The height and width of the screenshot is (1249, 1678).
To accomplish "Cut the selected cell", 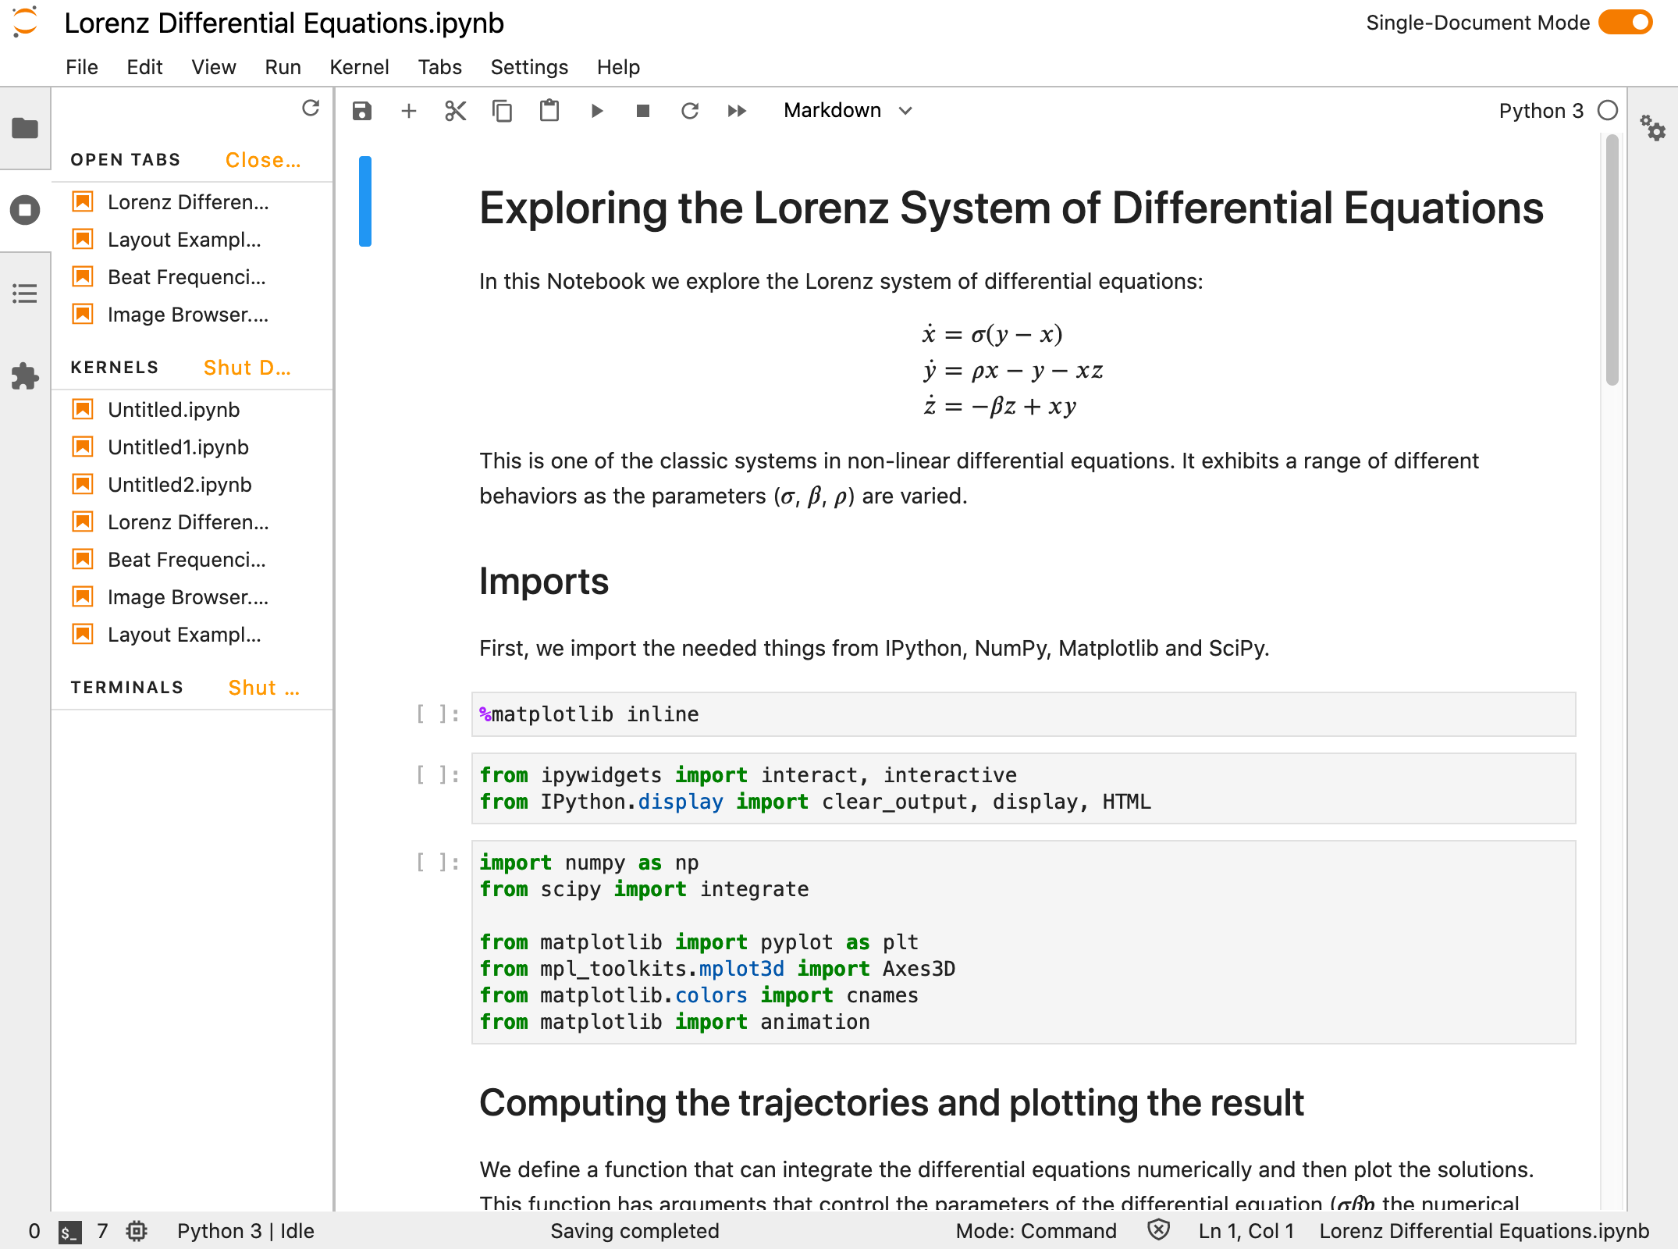I will 455,110.
